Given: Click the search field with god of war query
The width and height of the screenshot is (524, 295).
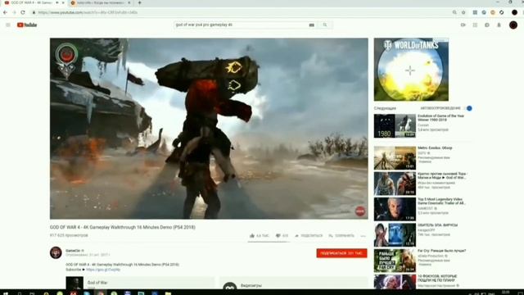Looking at the screenshot, I should coord(241,25).
